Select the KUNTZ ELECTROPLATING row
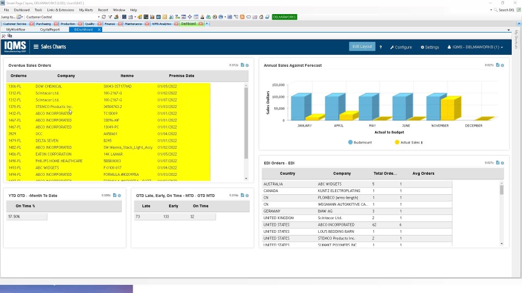This screenshot has height=293, width=522. tap(357, 190)
